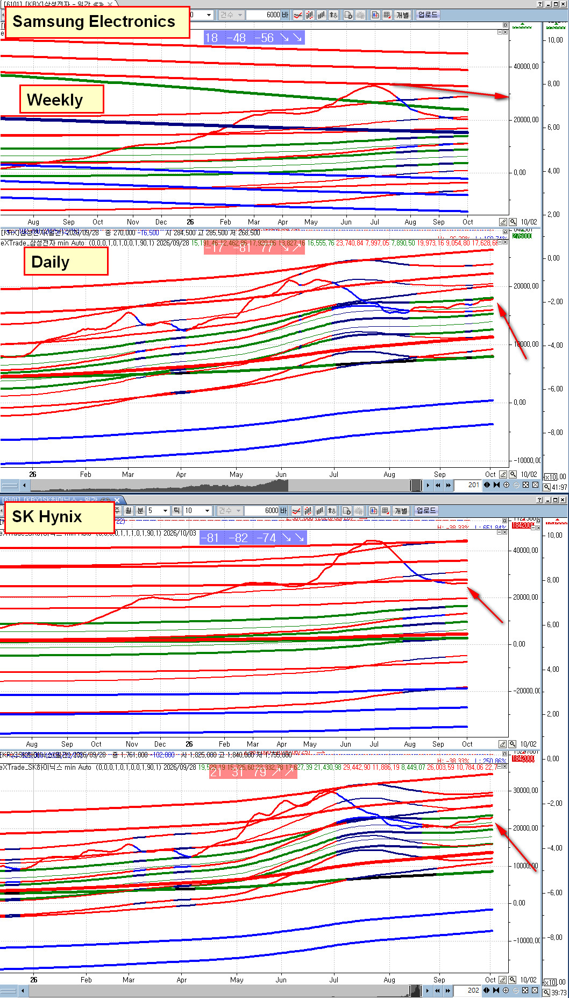This screenshot has height=998, width=569.
Task: Click the play arrow under Samsung daily chart
Action: [x=428, y=485]
